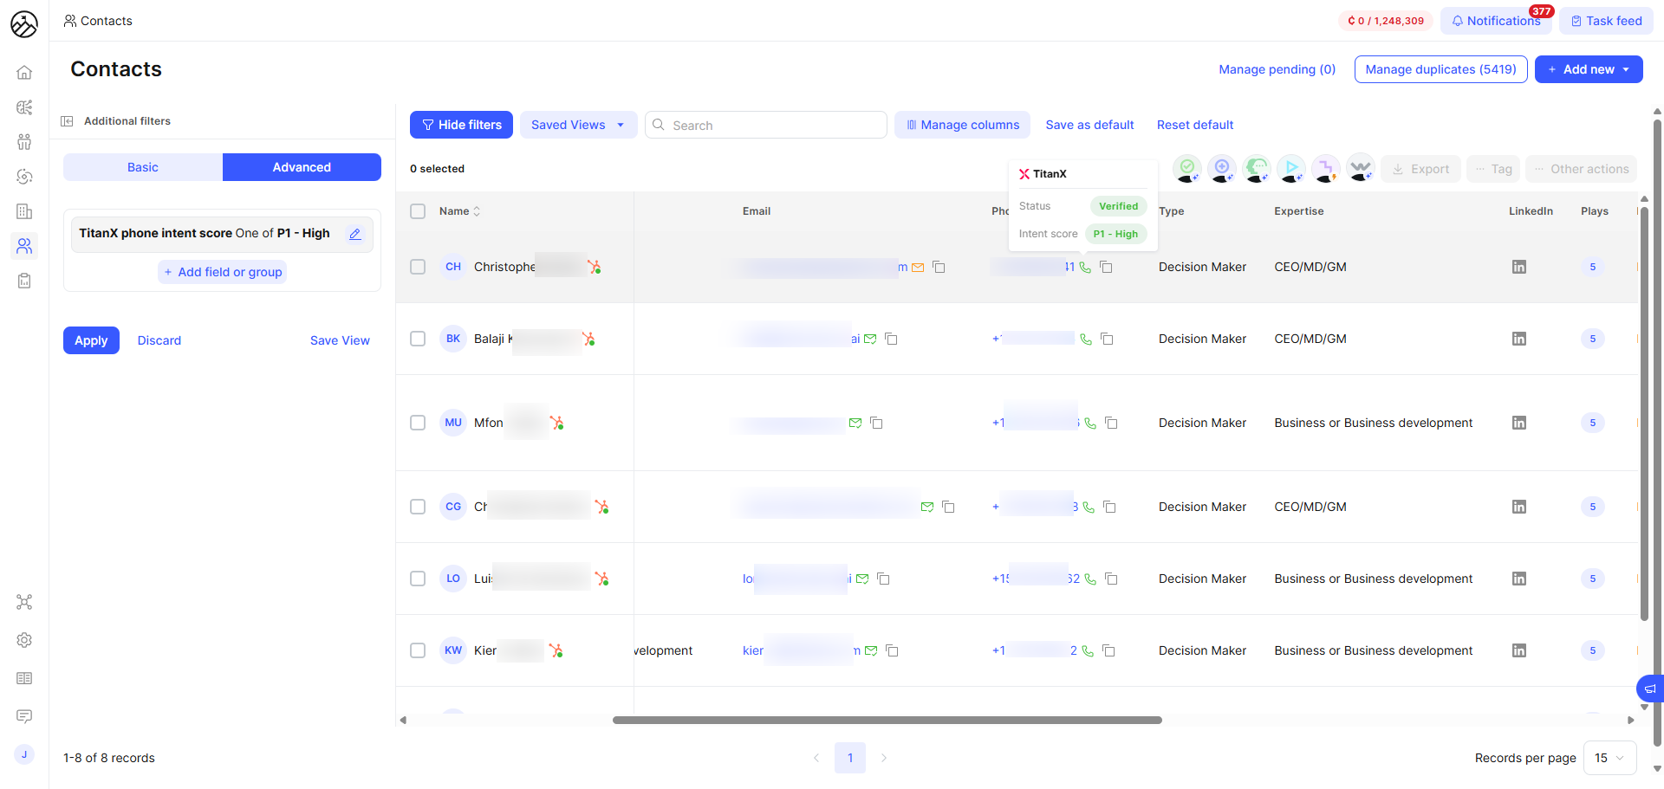The width and height of the screenshot is (1664, 789).
Task: Open the Settings gear in the sidebar
Action: coord(24,640)
